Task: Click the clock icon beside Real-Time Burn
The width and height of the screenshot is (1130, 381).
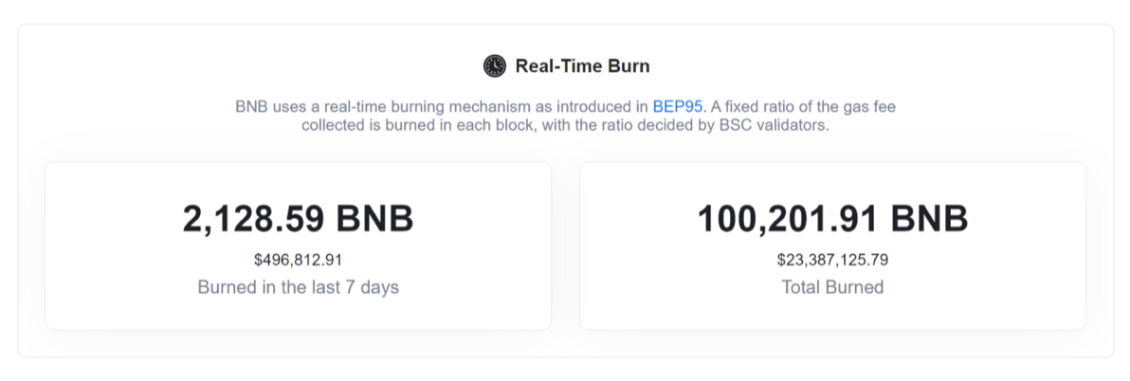Action: 495,66
